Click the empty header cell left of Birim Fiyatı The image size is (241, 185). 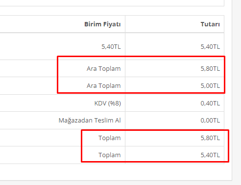(41, 24)
